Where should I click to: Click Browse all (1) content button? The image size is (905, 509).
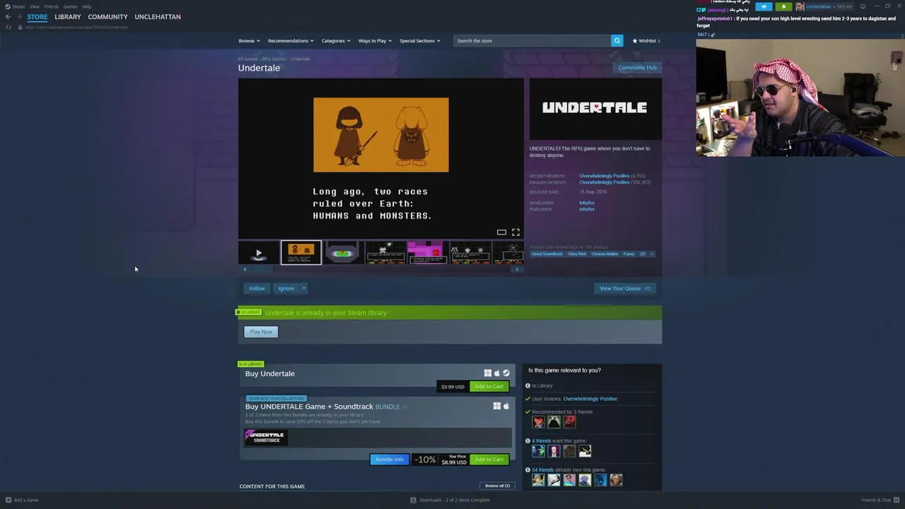coord(497,486)
